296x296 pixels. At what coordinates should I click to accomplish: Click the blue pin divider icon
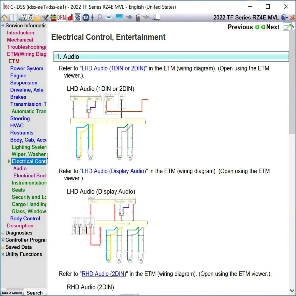pos(92,17)
